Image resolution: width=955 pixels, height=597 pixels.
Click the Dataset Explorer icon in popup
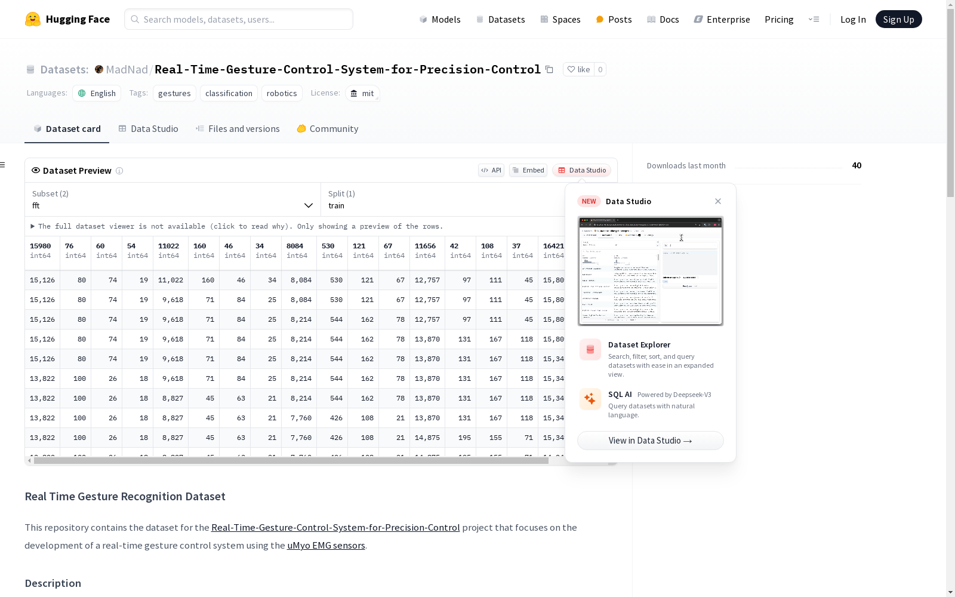[590, 349]
